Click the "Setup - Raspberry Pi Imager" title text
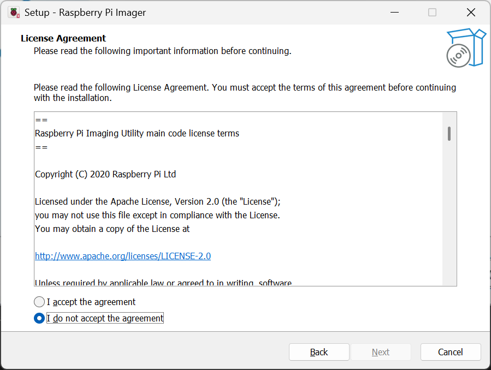Screen dimensions: 491x370 [x=85, y=13]
